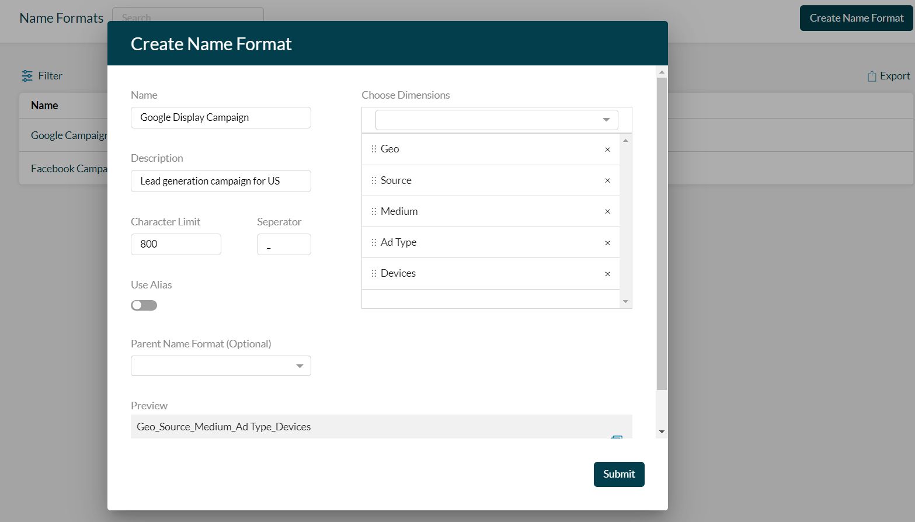
Task: Select the Google Campaign row
Action: click(64, 135)
